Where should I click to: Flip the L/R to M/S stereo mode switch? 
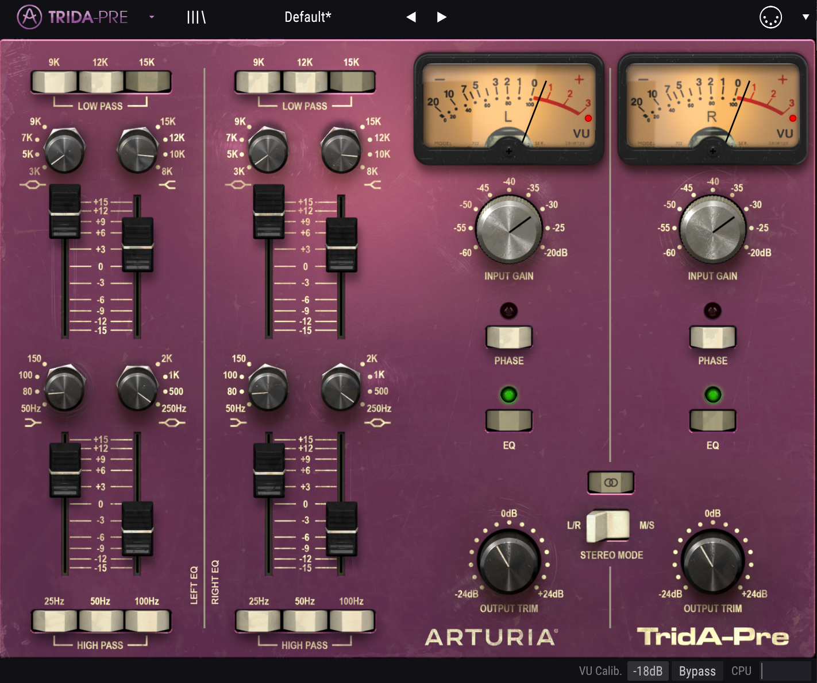tap(608, 526)
